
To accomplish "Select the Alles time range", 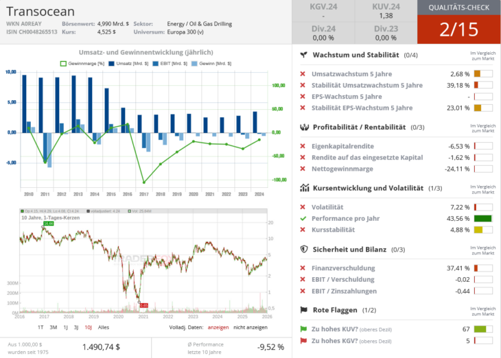I will 104,327.
